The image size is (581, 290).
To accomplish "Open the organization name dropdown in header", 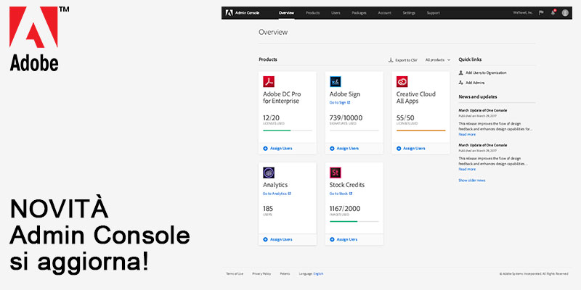I will (x=523, y=12).
